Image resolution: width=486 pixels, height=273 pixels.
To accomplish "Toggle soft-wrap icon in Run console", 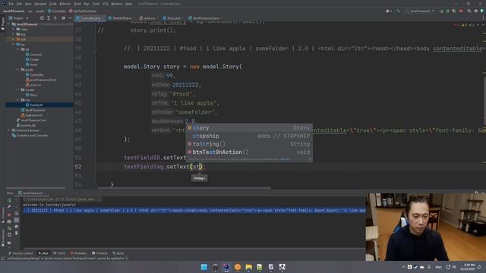I will tap(17, 214).
